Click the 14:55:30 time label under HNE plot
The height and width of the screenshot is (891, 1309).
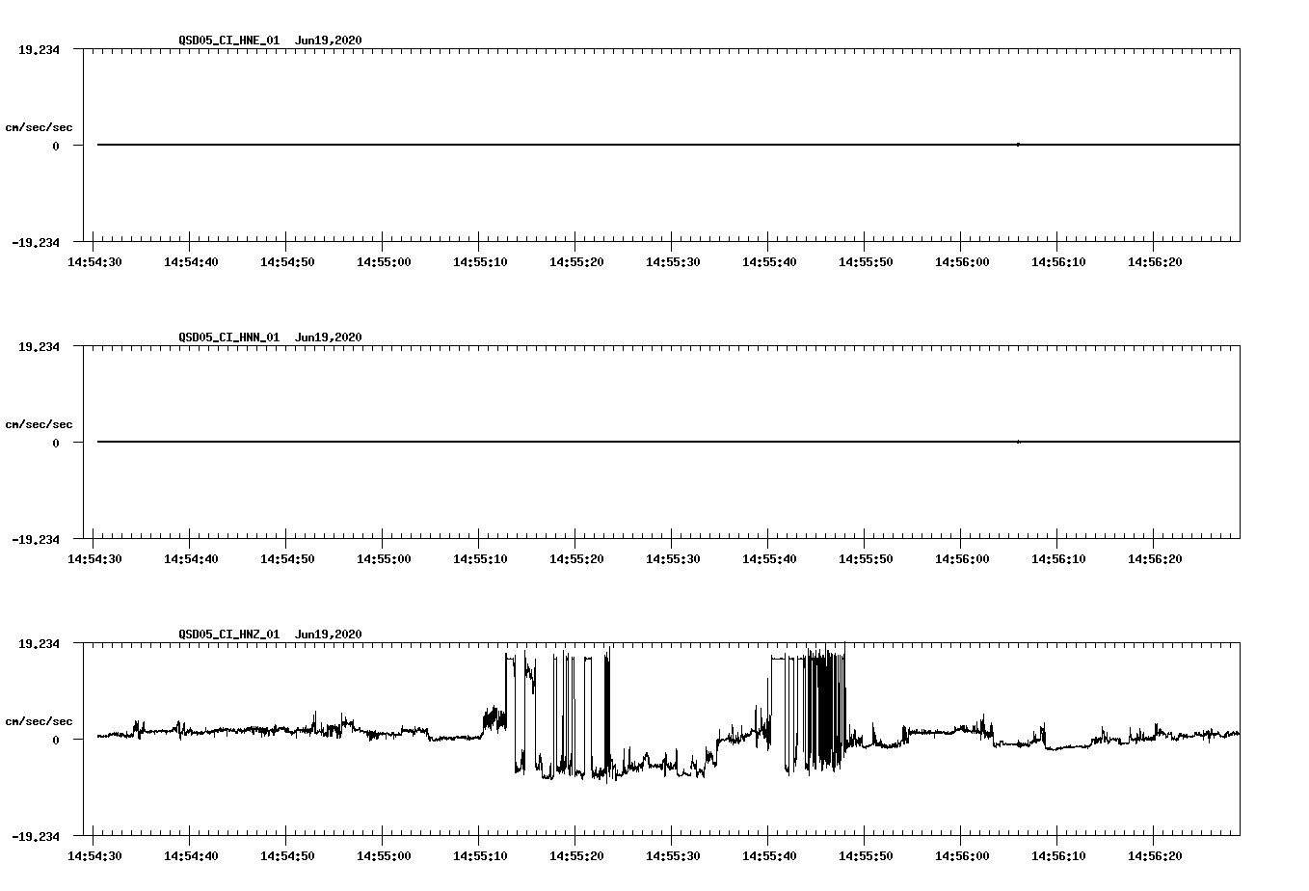tap(673, 262)
